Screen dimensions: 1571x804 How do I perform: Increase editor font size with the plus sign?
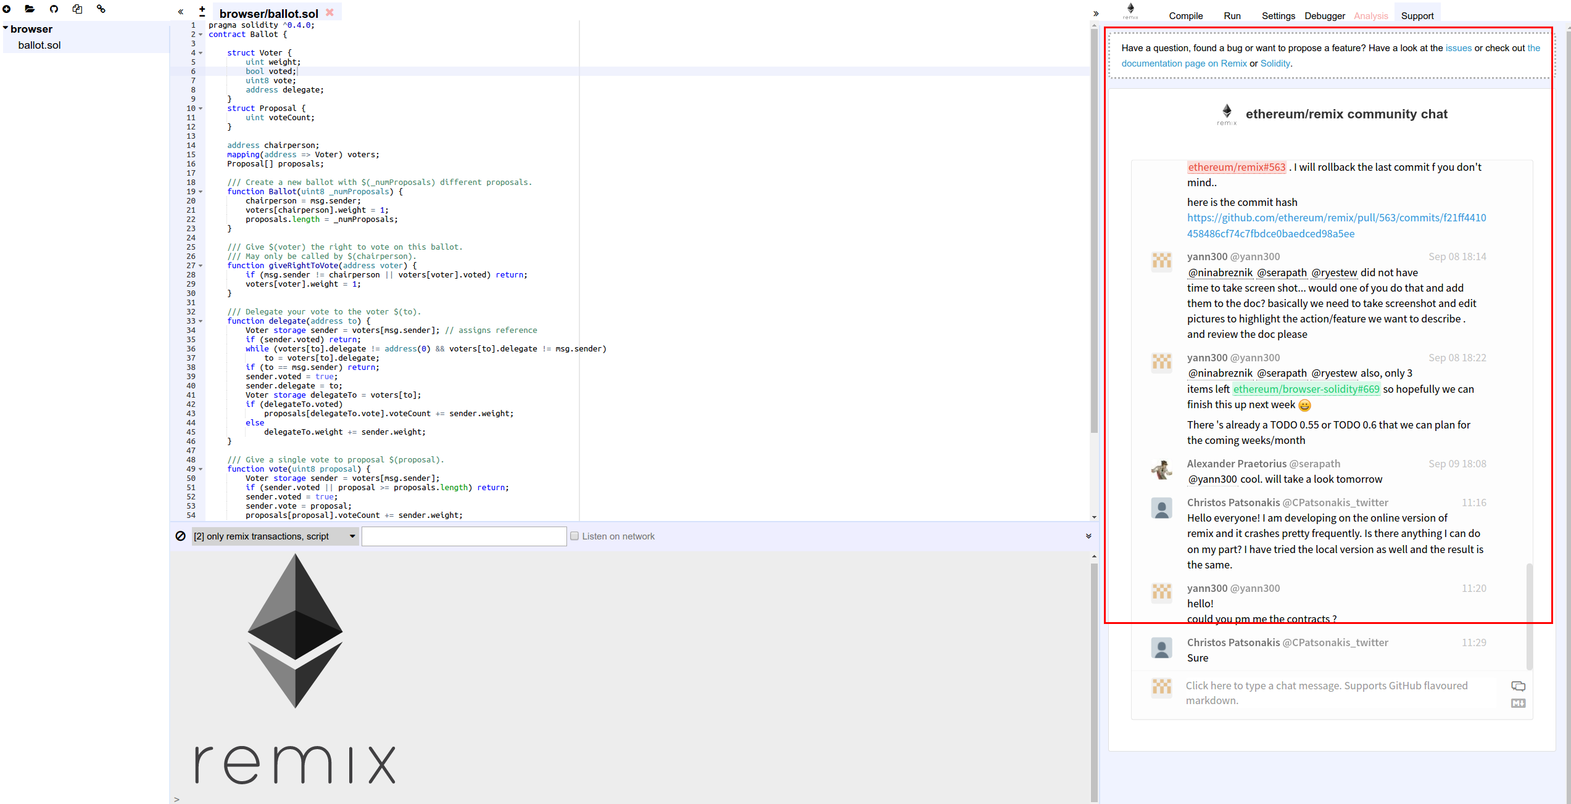(x=202, y=9)
